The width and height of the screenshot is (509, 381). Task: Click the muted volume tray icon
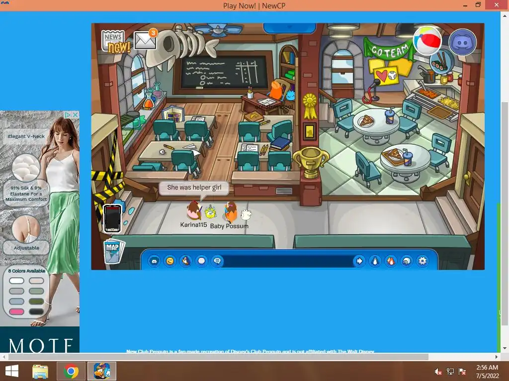[x=438, y=372]
